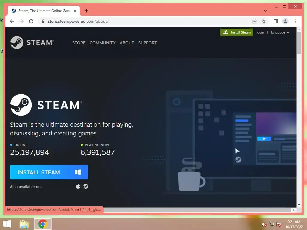Bookmark this page with the star icon
The height and width of the screenshot is (230, 307).
coord(264,21)
